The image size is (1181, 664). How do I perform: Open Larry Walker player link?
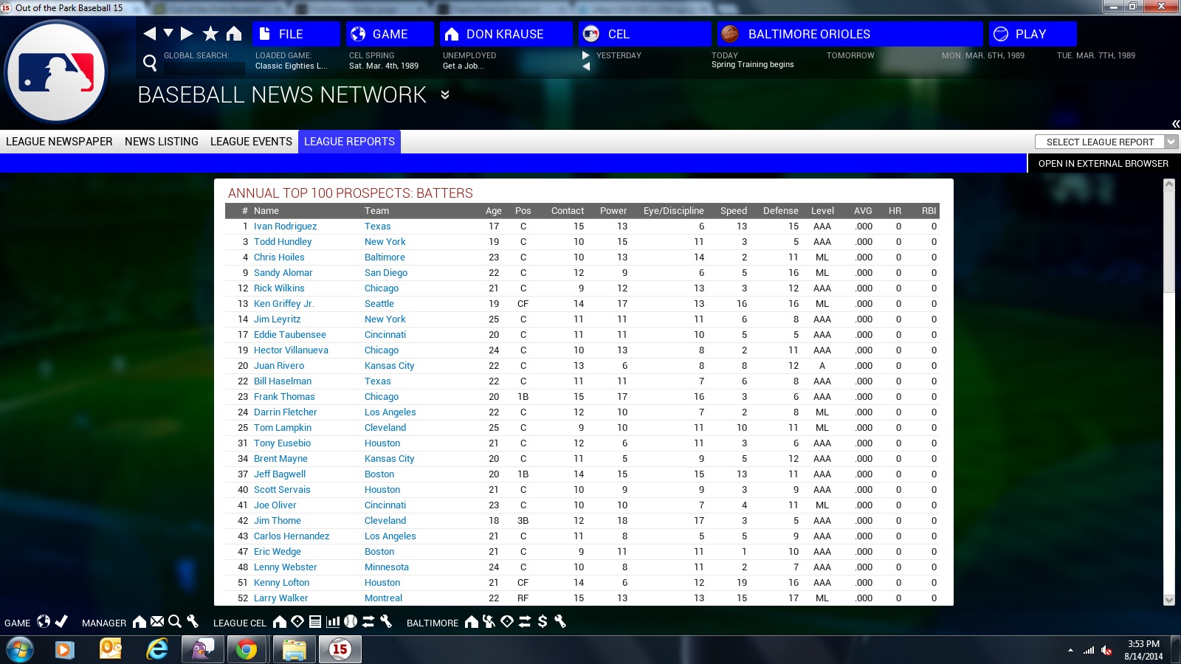coord(281,598)
